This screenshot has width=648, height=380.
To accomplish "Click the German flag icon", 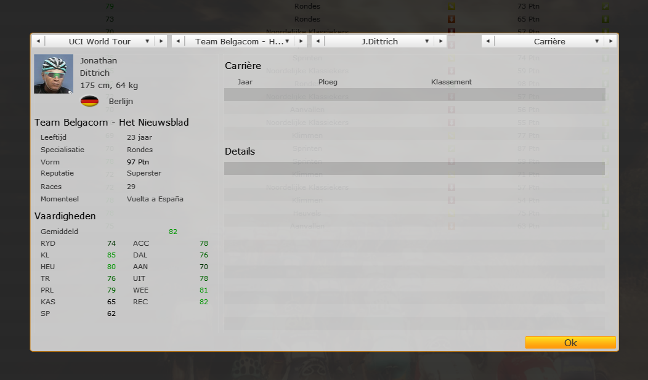I will (x=89, y=101).
